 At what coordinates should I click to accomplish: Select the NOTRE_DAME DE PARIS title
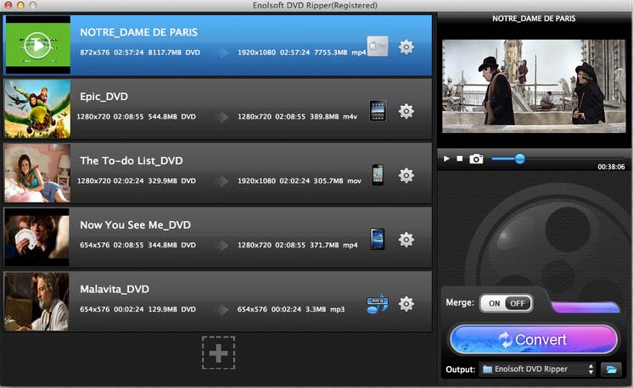click(138, 32)
